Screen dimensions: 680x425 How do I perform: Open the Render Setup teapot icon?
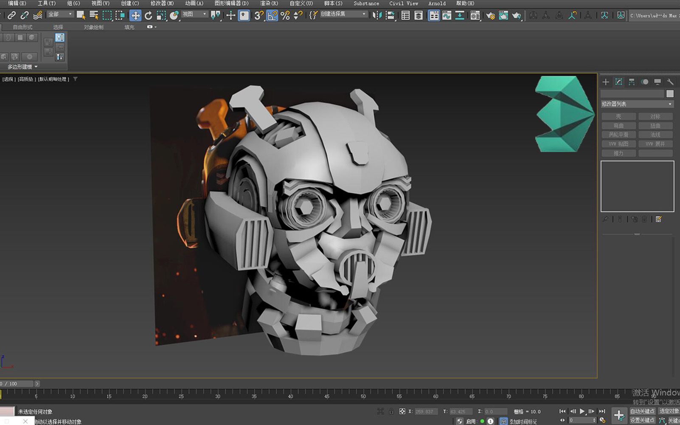coord(490,16)
